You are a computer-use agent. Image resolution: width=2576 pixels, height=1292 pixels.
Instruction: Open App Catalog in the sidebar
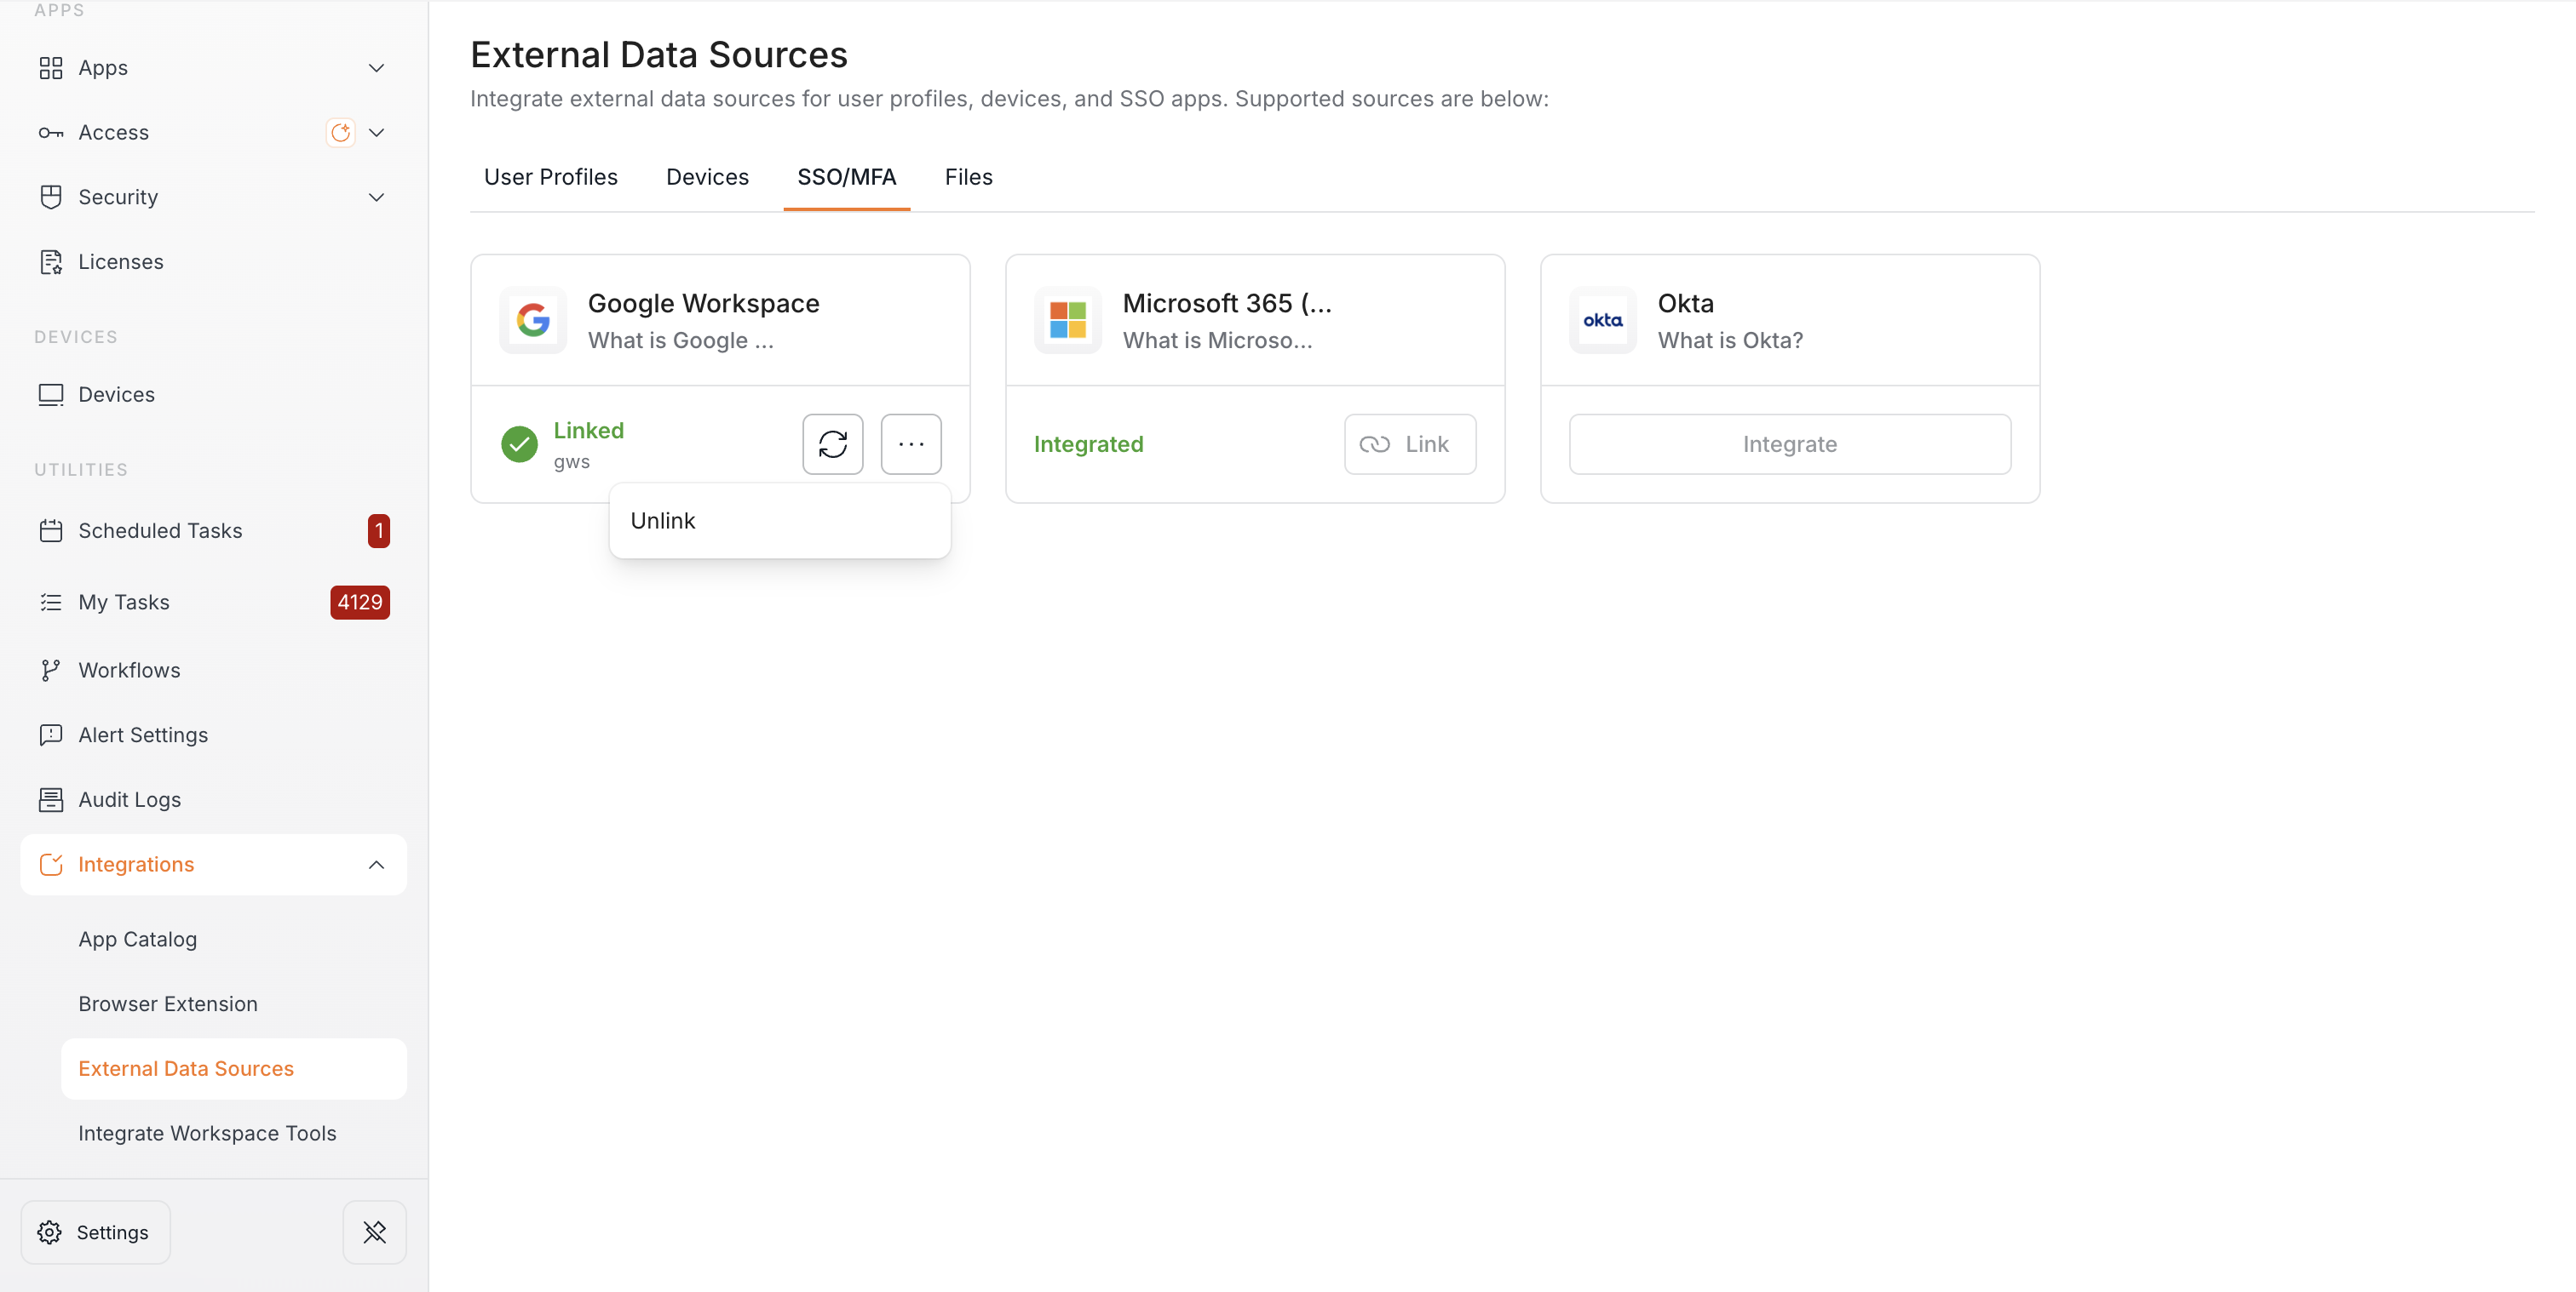click(x=138, y=940)
